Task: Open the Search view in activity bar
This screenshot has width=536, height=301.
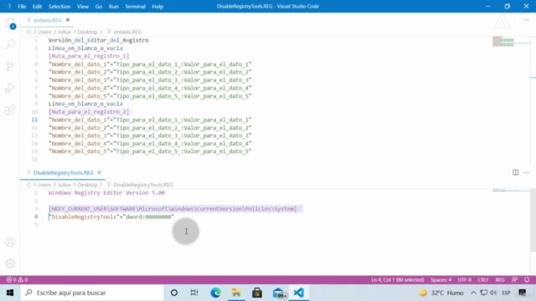Action: [x=10, y=44]
